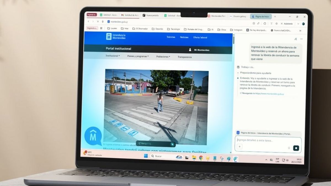
Task: Click the Mi Montevideo user icon
Action: (x=190, y=50)
